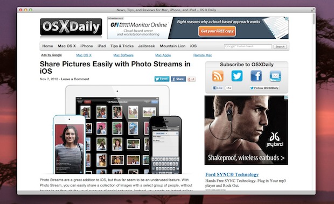The height and width of the screenshot is (204, 334).
Task: Click the Subscribe to OSXDaily heading
Action: pos(247,65)
